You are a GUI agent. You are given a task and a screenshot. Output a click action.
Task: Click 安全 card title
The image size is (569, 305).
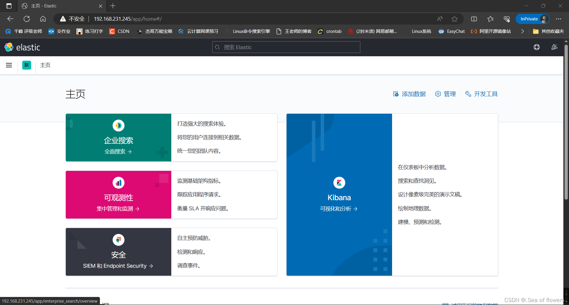119,255
